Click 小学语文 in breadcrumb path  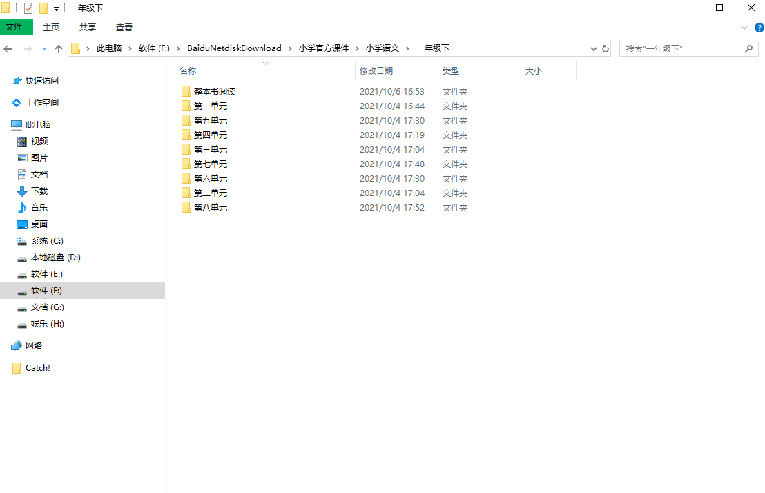(x=382, y=48)
